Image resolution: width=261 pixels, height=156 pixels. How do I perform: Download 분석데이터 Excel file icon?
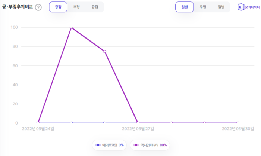[x=240, y=7]
